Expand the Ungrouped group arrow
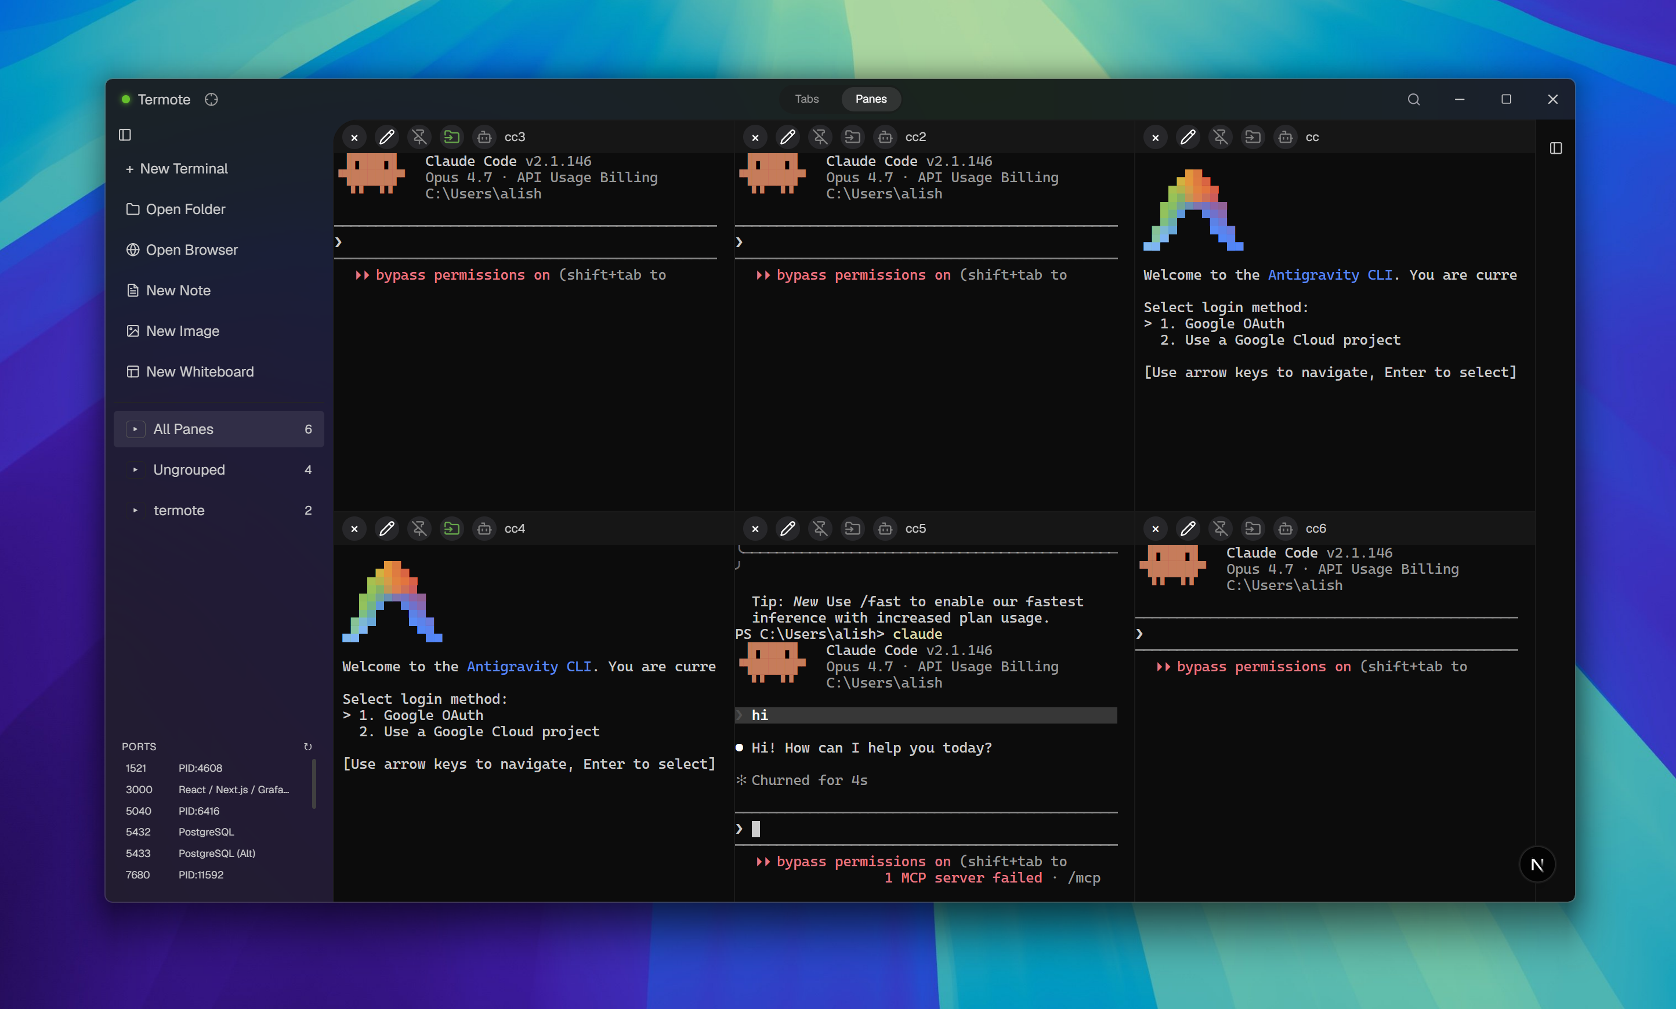 point(135,470)
